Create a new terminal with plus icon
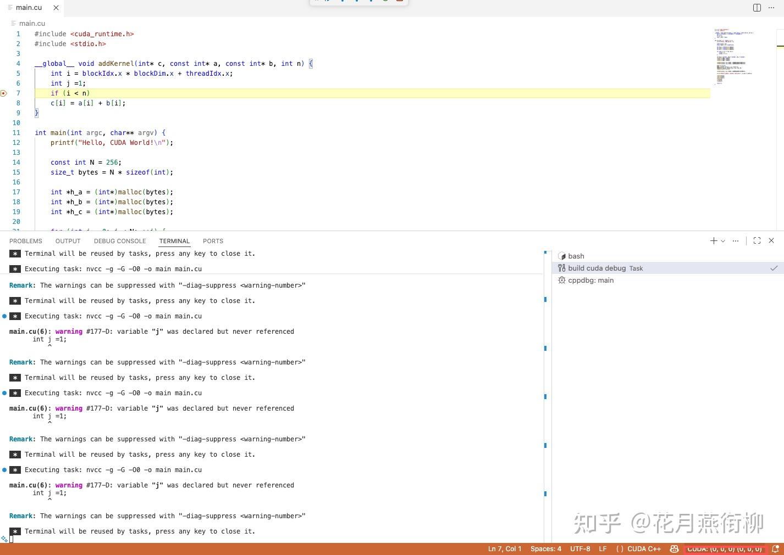The width and height of the screenshot is (784, 555). point(714,241)
